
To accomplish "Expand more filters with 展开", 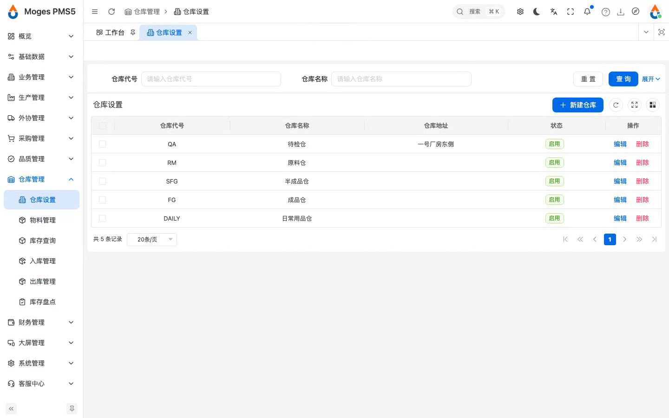I will point(651,79).
